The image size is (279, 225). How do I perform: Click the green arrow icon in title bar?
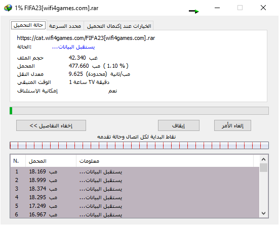(x=194, y=11)
